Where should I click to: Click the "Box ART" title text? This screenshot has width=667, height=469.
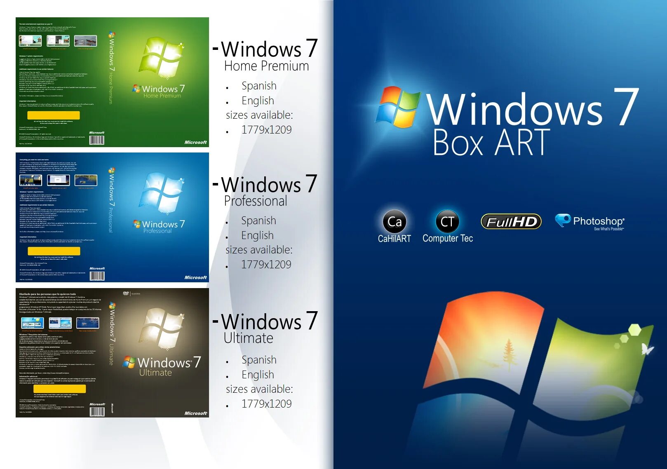click(x=491, y=143)
